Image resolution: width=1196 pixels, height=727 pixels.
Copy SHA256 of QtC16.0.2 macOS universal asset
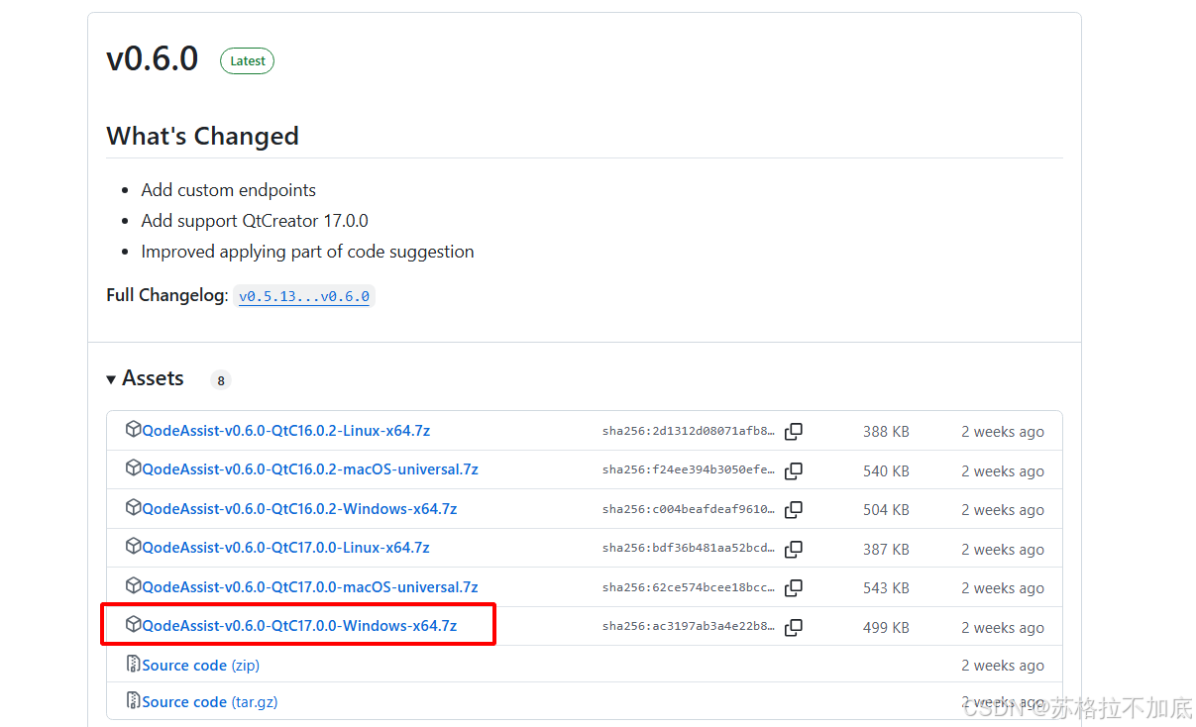click(794, 470)
